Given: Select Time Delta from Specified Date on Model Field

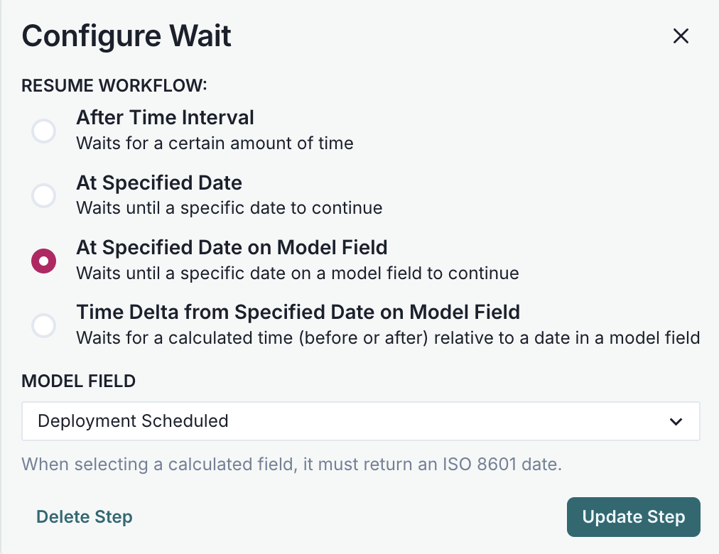Looking at the screenshot, I should click(x=43, y=325).
